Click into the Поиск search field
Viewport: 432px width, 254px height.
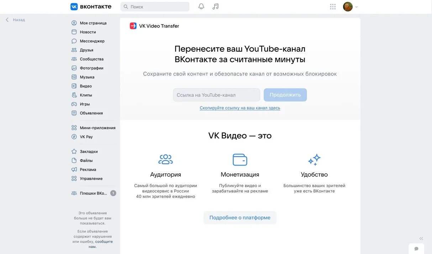point(155,6)
